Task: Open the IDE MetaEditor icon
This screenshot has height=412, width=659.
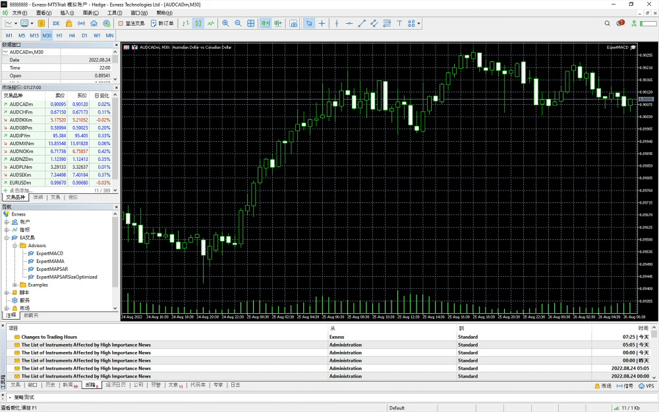Action: pos(56,24)
